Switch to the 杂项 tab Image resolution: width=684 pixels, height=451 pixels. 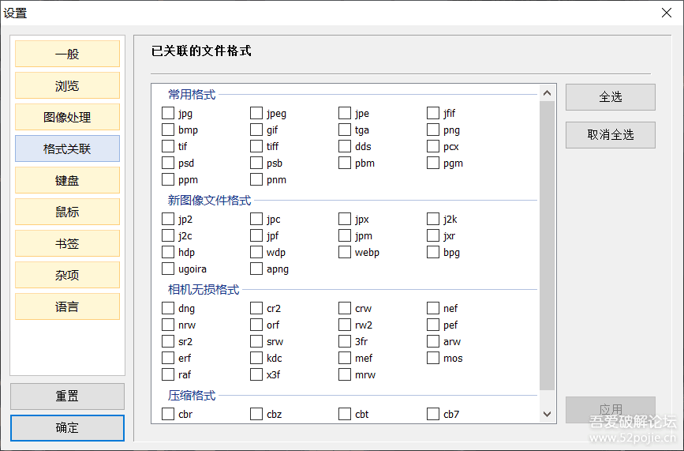(x=67, y=275)
